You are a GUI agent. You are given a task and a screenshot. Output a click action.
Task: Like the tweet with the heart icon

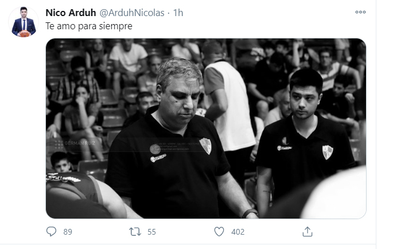click(219, 232)
